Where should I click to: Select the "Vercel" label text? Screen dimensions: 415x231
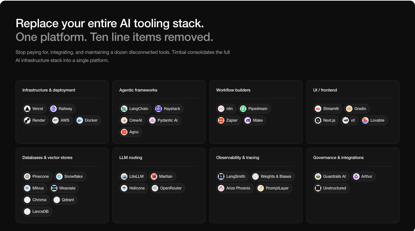pos(38,109)
